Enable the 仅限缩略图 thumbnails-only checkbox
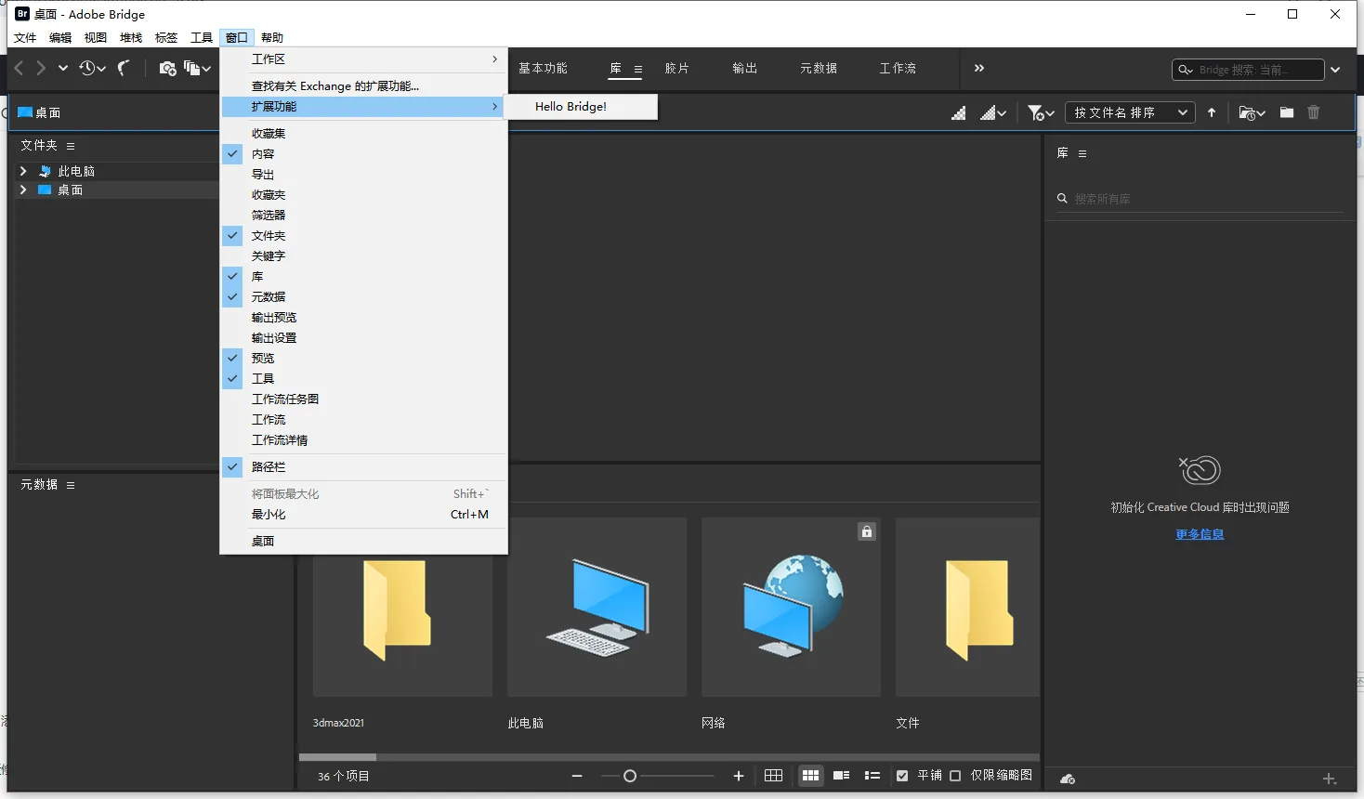This screenshot has height=799, width=1364. [955, 776]
